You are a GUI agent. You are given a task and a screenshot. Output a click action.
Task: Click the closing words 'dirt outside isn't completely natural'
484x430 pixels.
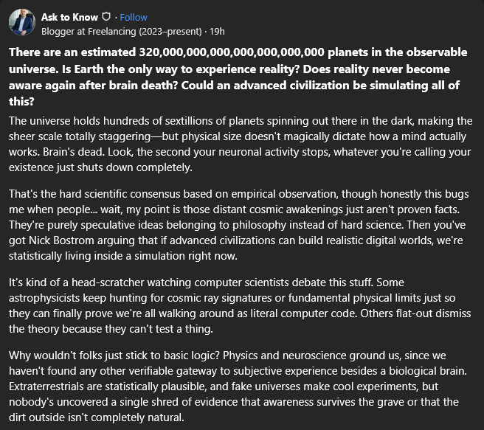(97, 417)
